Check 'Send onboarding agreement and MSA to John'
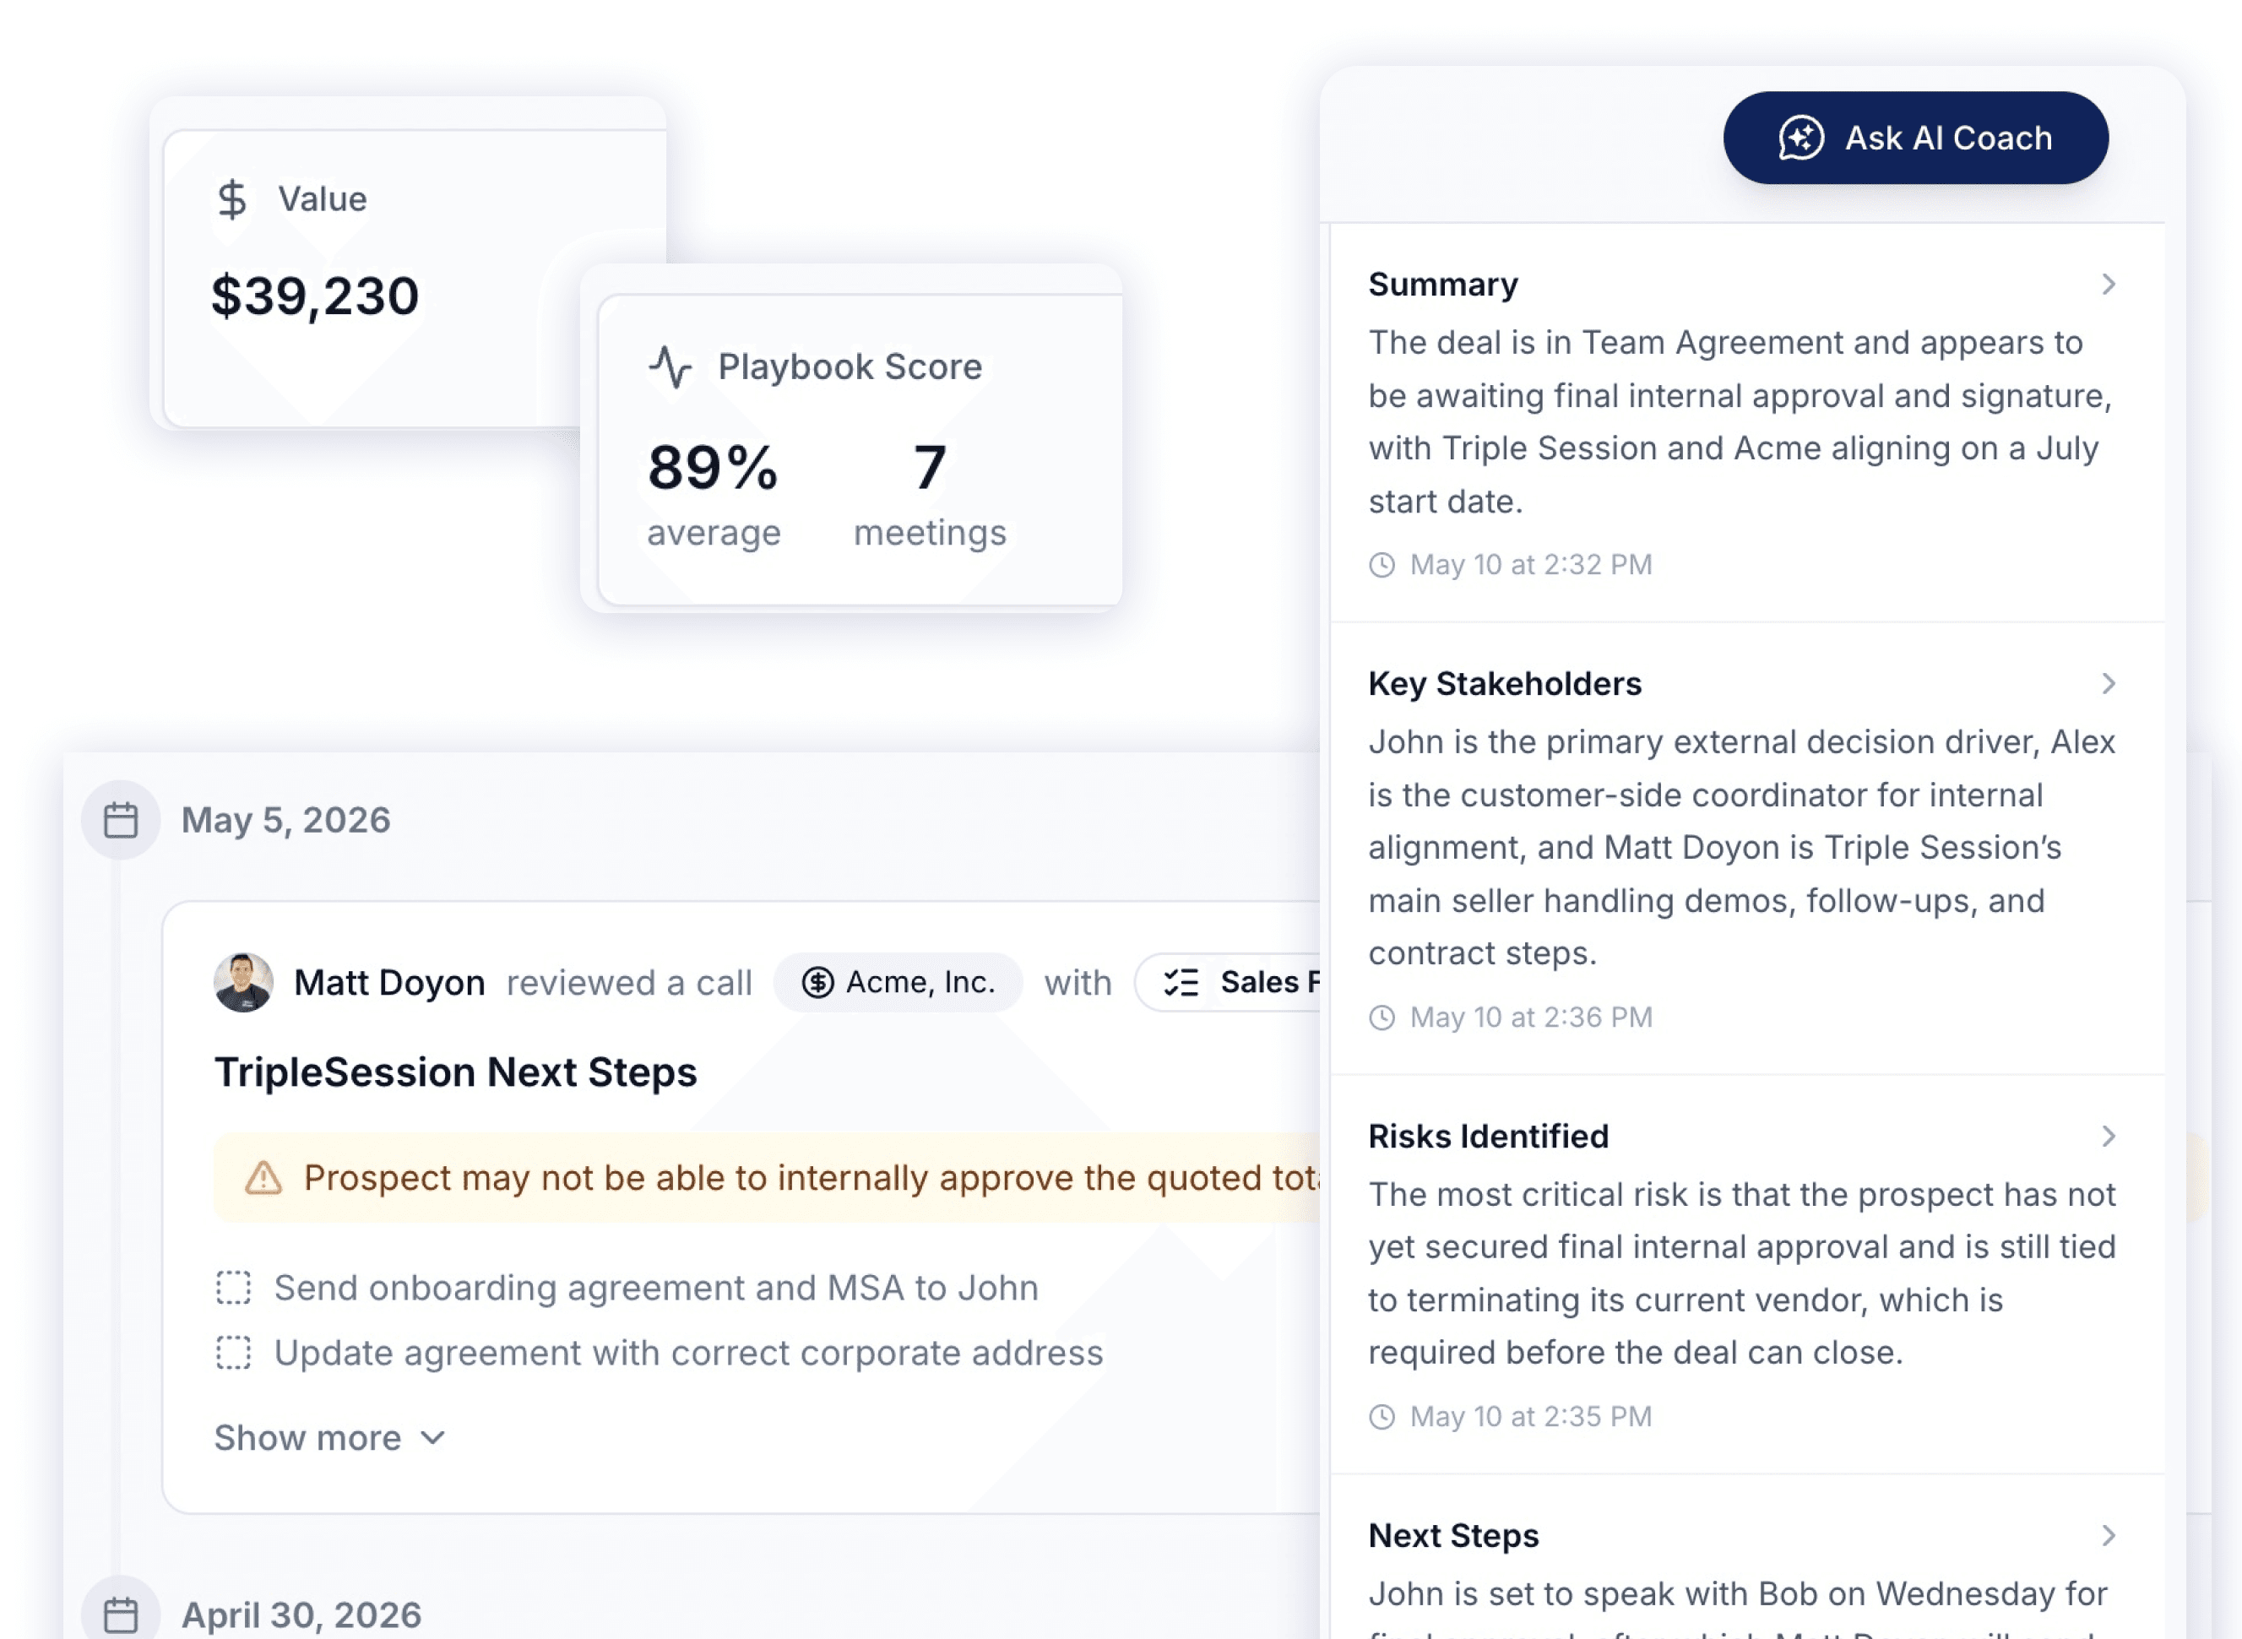2242x1639 pixels. [233, 1288]
